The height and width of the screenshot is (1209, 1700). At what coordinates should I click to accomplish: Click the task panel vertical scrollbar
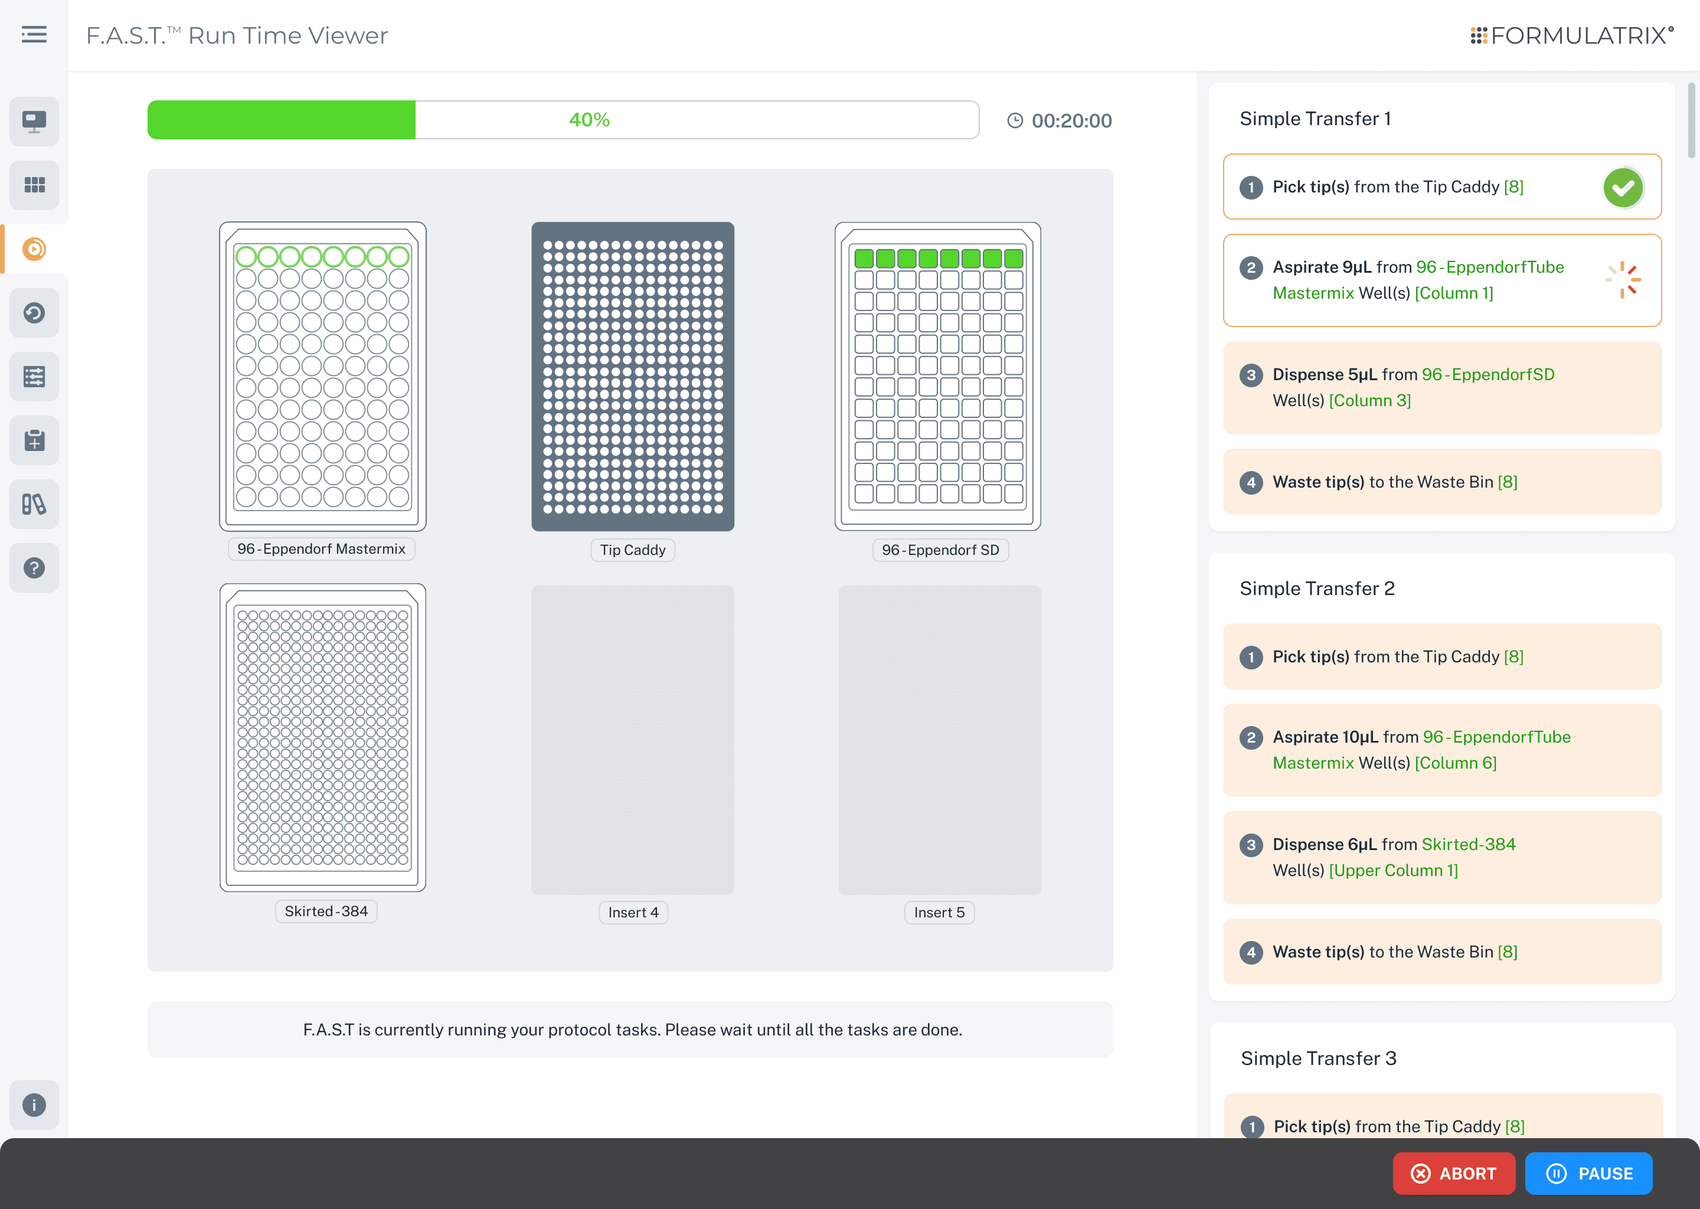[x=1691, y=120]
